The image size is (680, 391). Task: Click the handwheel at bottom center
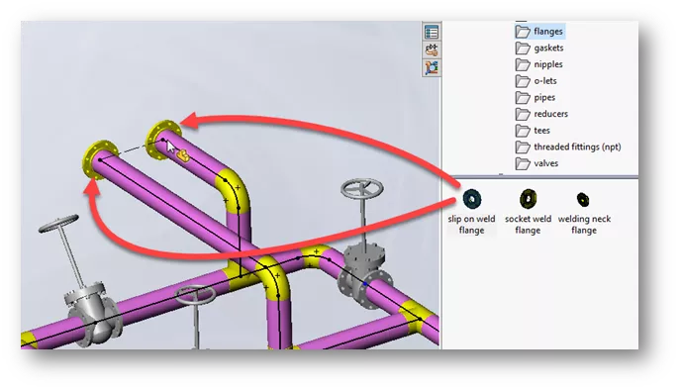tap(196, 294)
